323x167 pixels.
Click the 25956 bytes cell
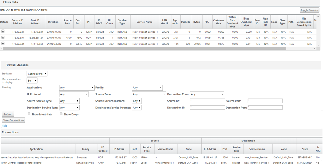(197, 44)
